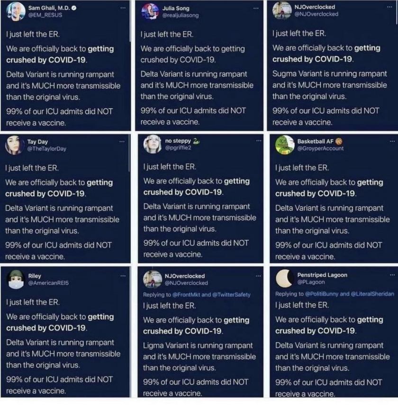Open Julia Song's profile picture

[150, 11]
